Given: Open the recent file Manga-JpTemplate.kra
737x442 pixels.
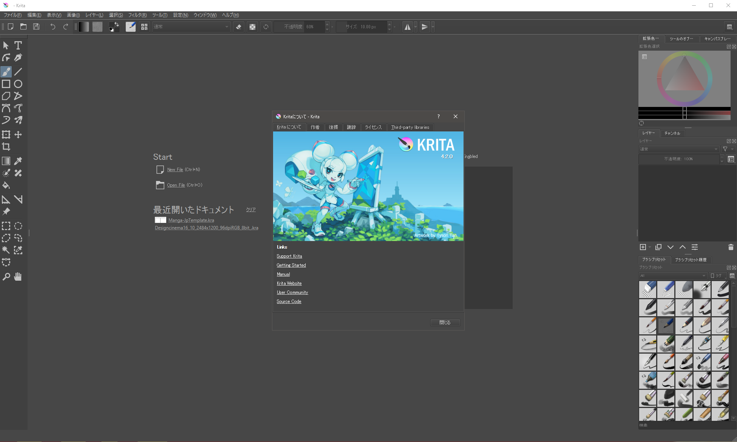Looking at the screenshot, I should pyautogui.click(x=191, y=220).
